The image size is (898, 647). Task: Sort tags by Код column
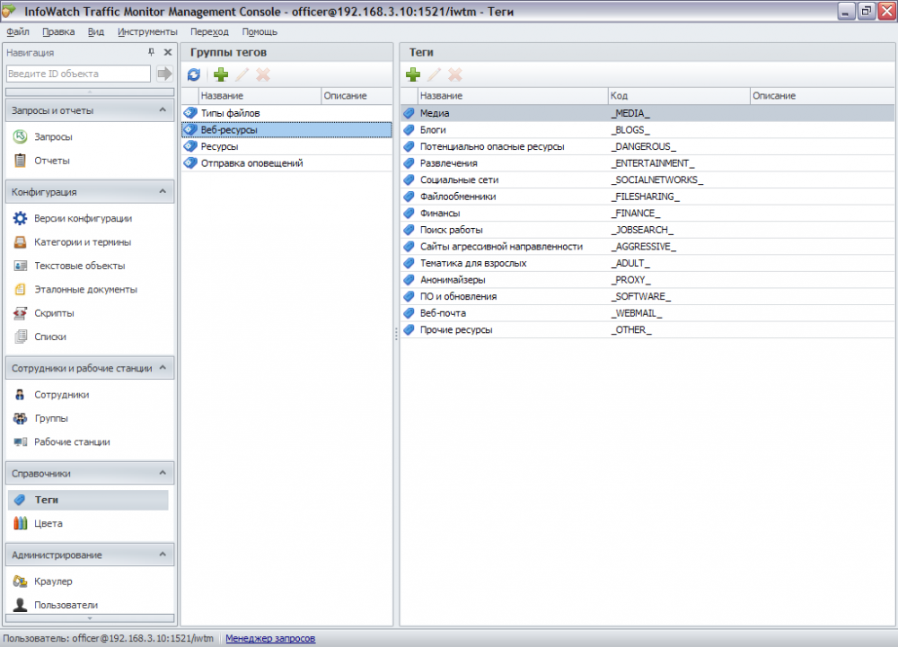679,95
